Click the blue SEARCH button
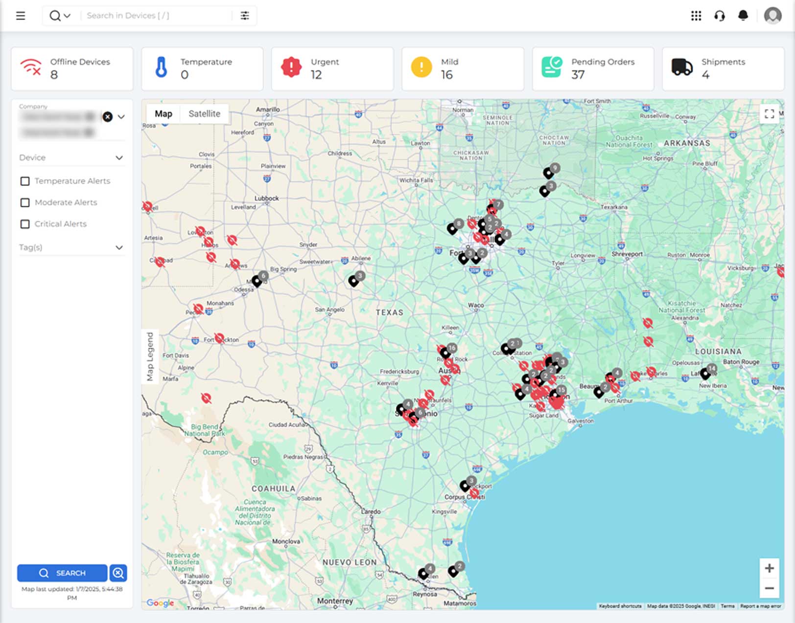This screenshot has width=795, height=623. coord(62,573)
